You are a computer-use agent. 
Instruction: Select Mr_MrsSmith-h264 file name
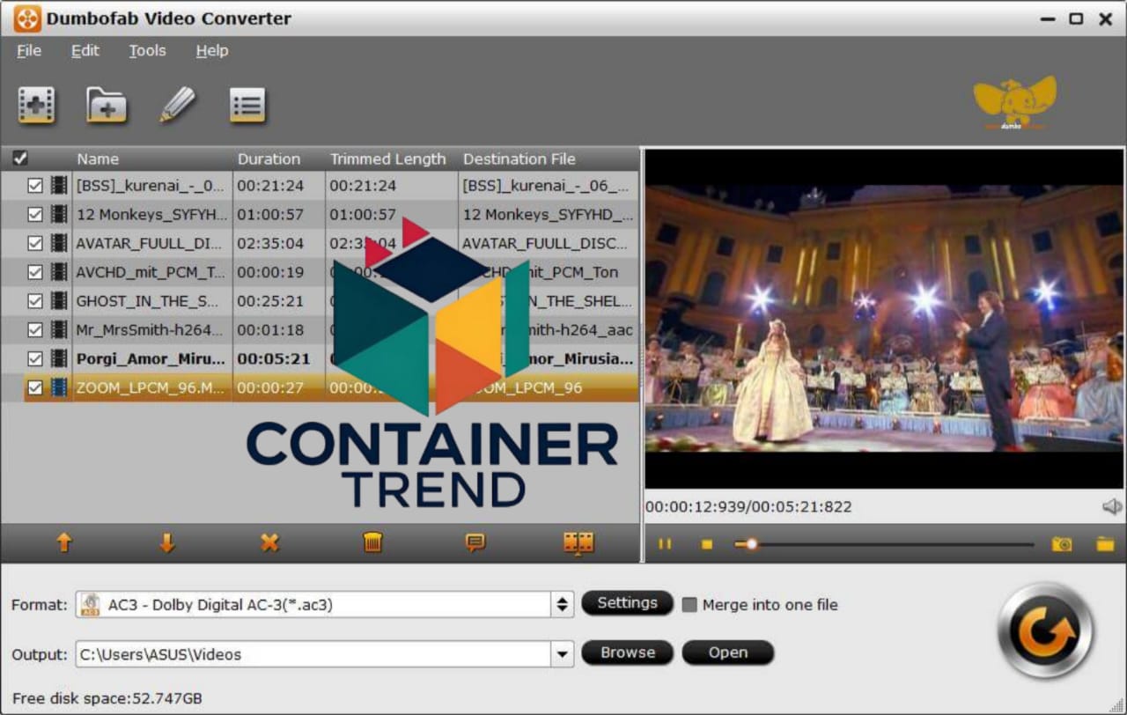150,330
